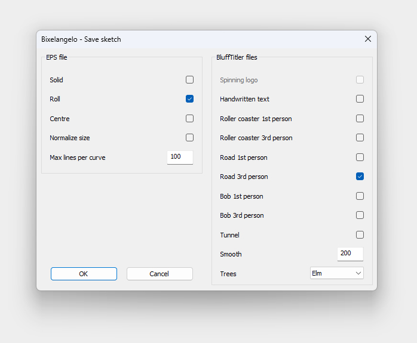Close the Save sketch dialog

pos(368,39)
